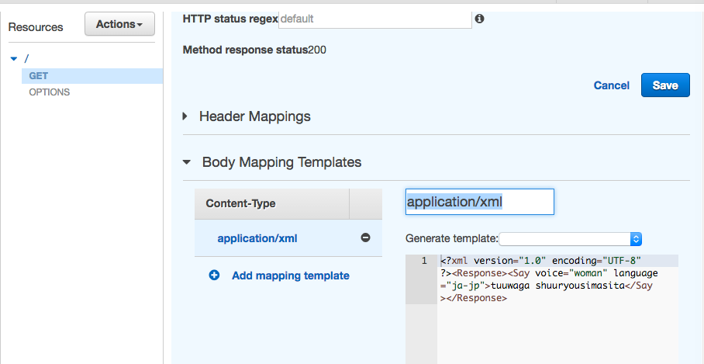Click the HTTP status regex field

pyautogui.click(x=375, y=19)
